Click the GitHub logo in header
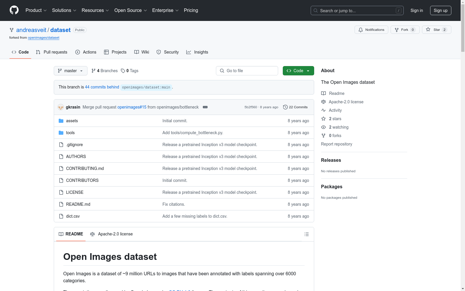 click(x=14, y=10)
